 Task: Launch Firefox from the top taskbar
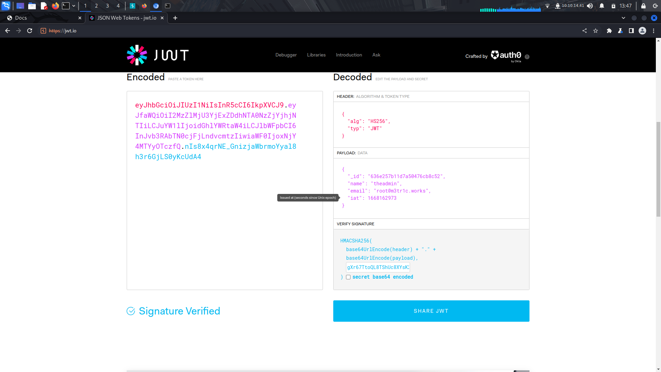pos(55,6)
